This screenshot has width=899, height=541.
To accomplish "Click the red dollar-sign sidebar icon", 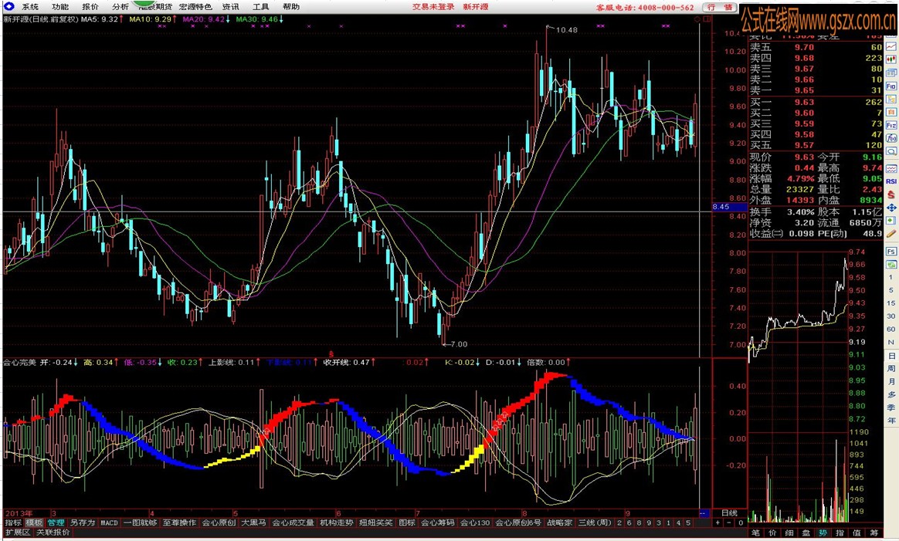I will (x=891, y=194).
